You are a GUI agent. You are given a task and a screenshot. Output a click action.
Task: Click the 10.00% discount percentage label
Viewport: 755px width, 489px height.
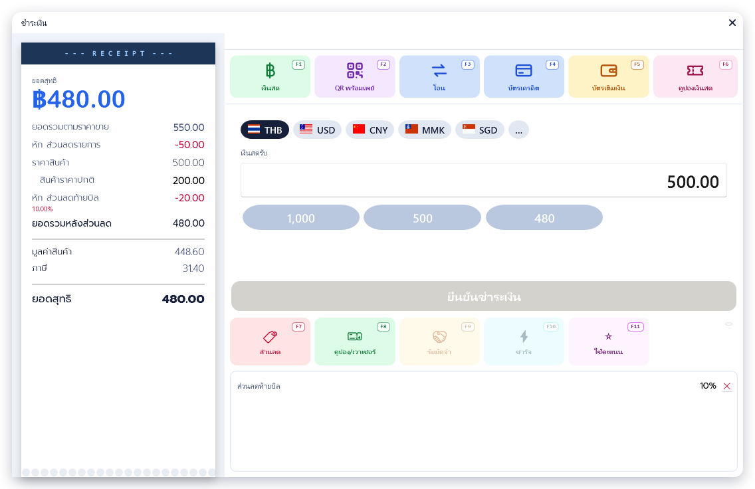click(43, 209)
